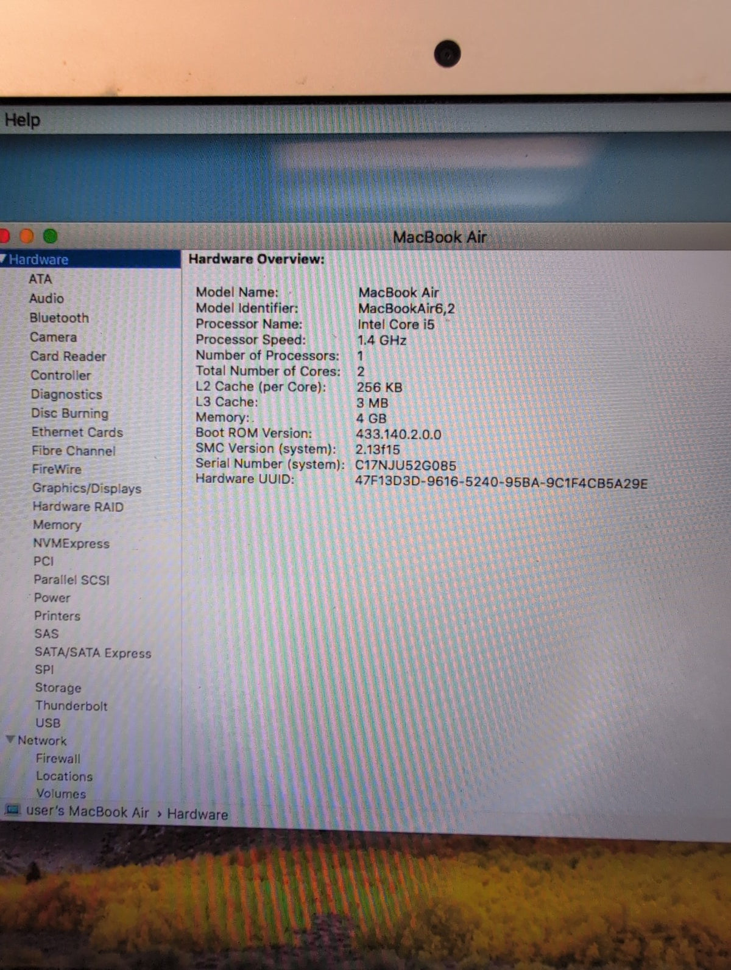The height and width of the screenshot is (970, 731).
Task: Click the memory value 4 GB
Action: pos(372,419)
